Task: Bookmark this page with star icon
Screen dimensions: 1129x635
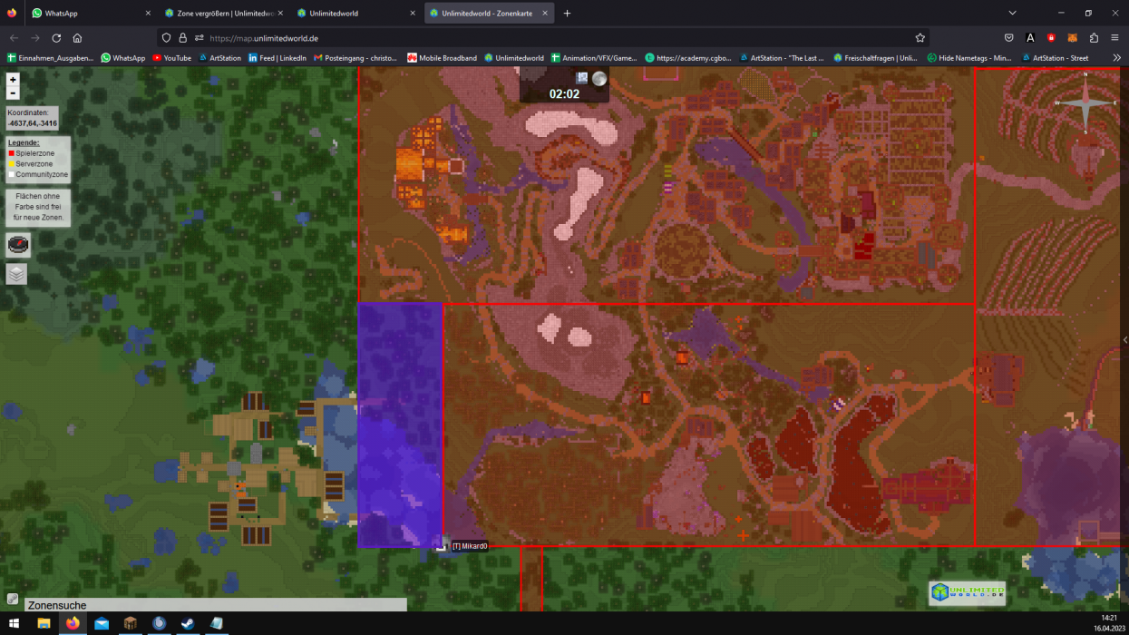Action: click(920, 38)
